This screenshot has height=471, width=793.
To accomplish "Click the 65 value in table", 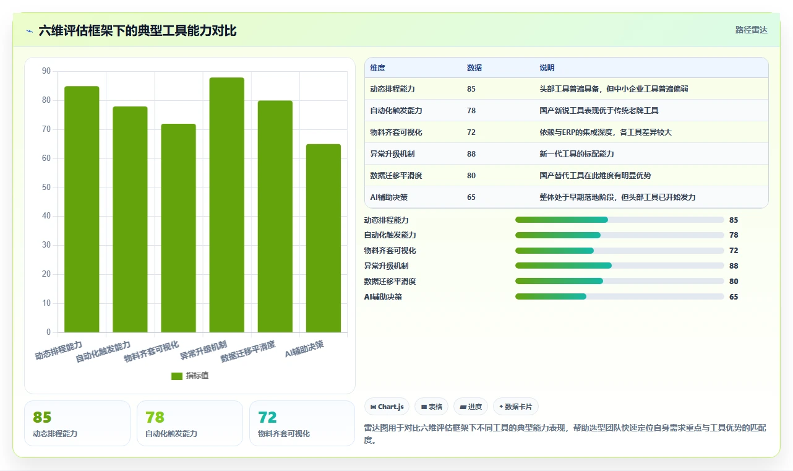I will click(471, 197).
